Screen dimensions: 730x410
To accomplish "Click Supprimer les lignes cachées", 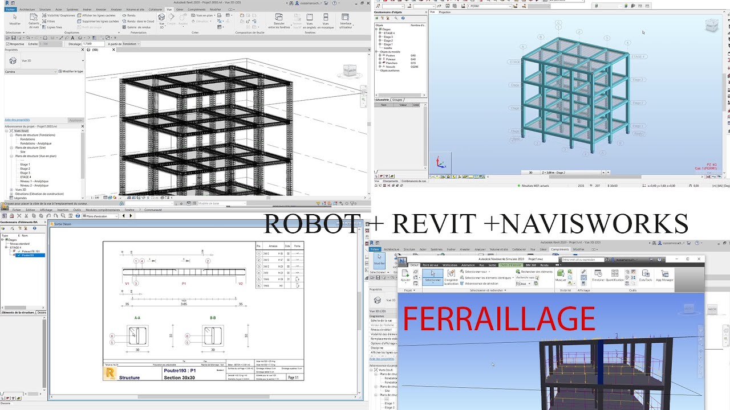I will click(x=98, y=21).
